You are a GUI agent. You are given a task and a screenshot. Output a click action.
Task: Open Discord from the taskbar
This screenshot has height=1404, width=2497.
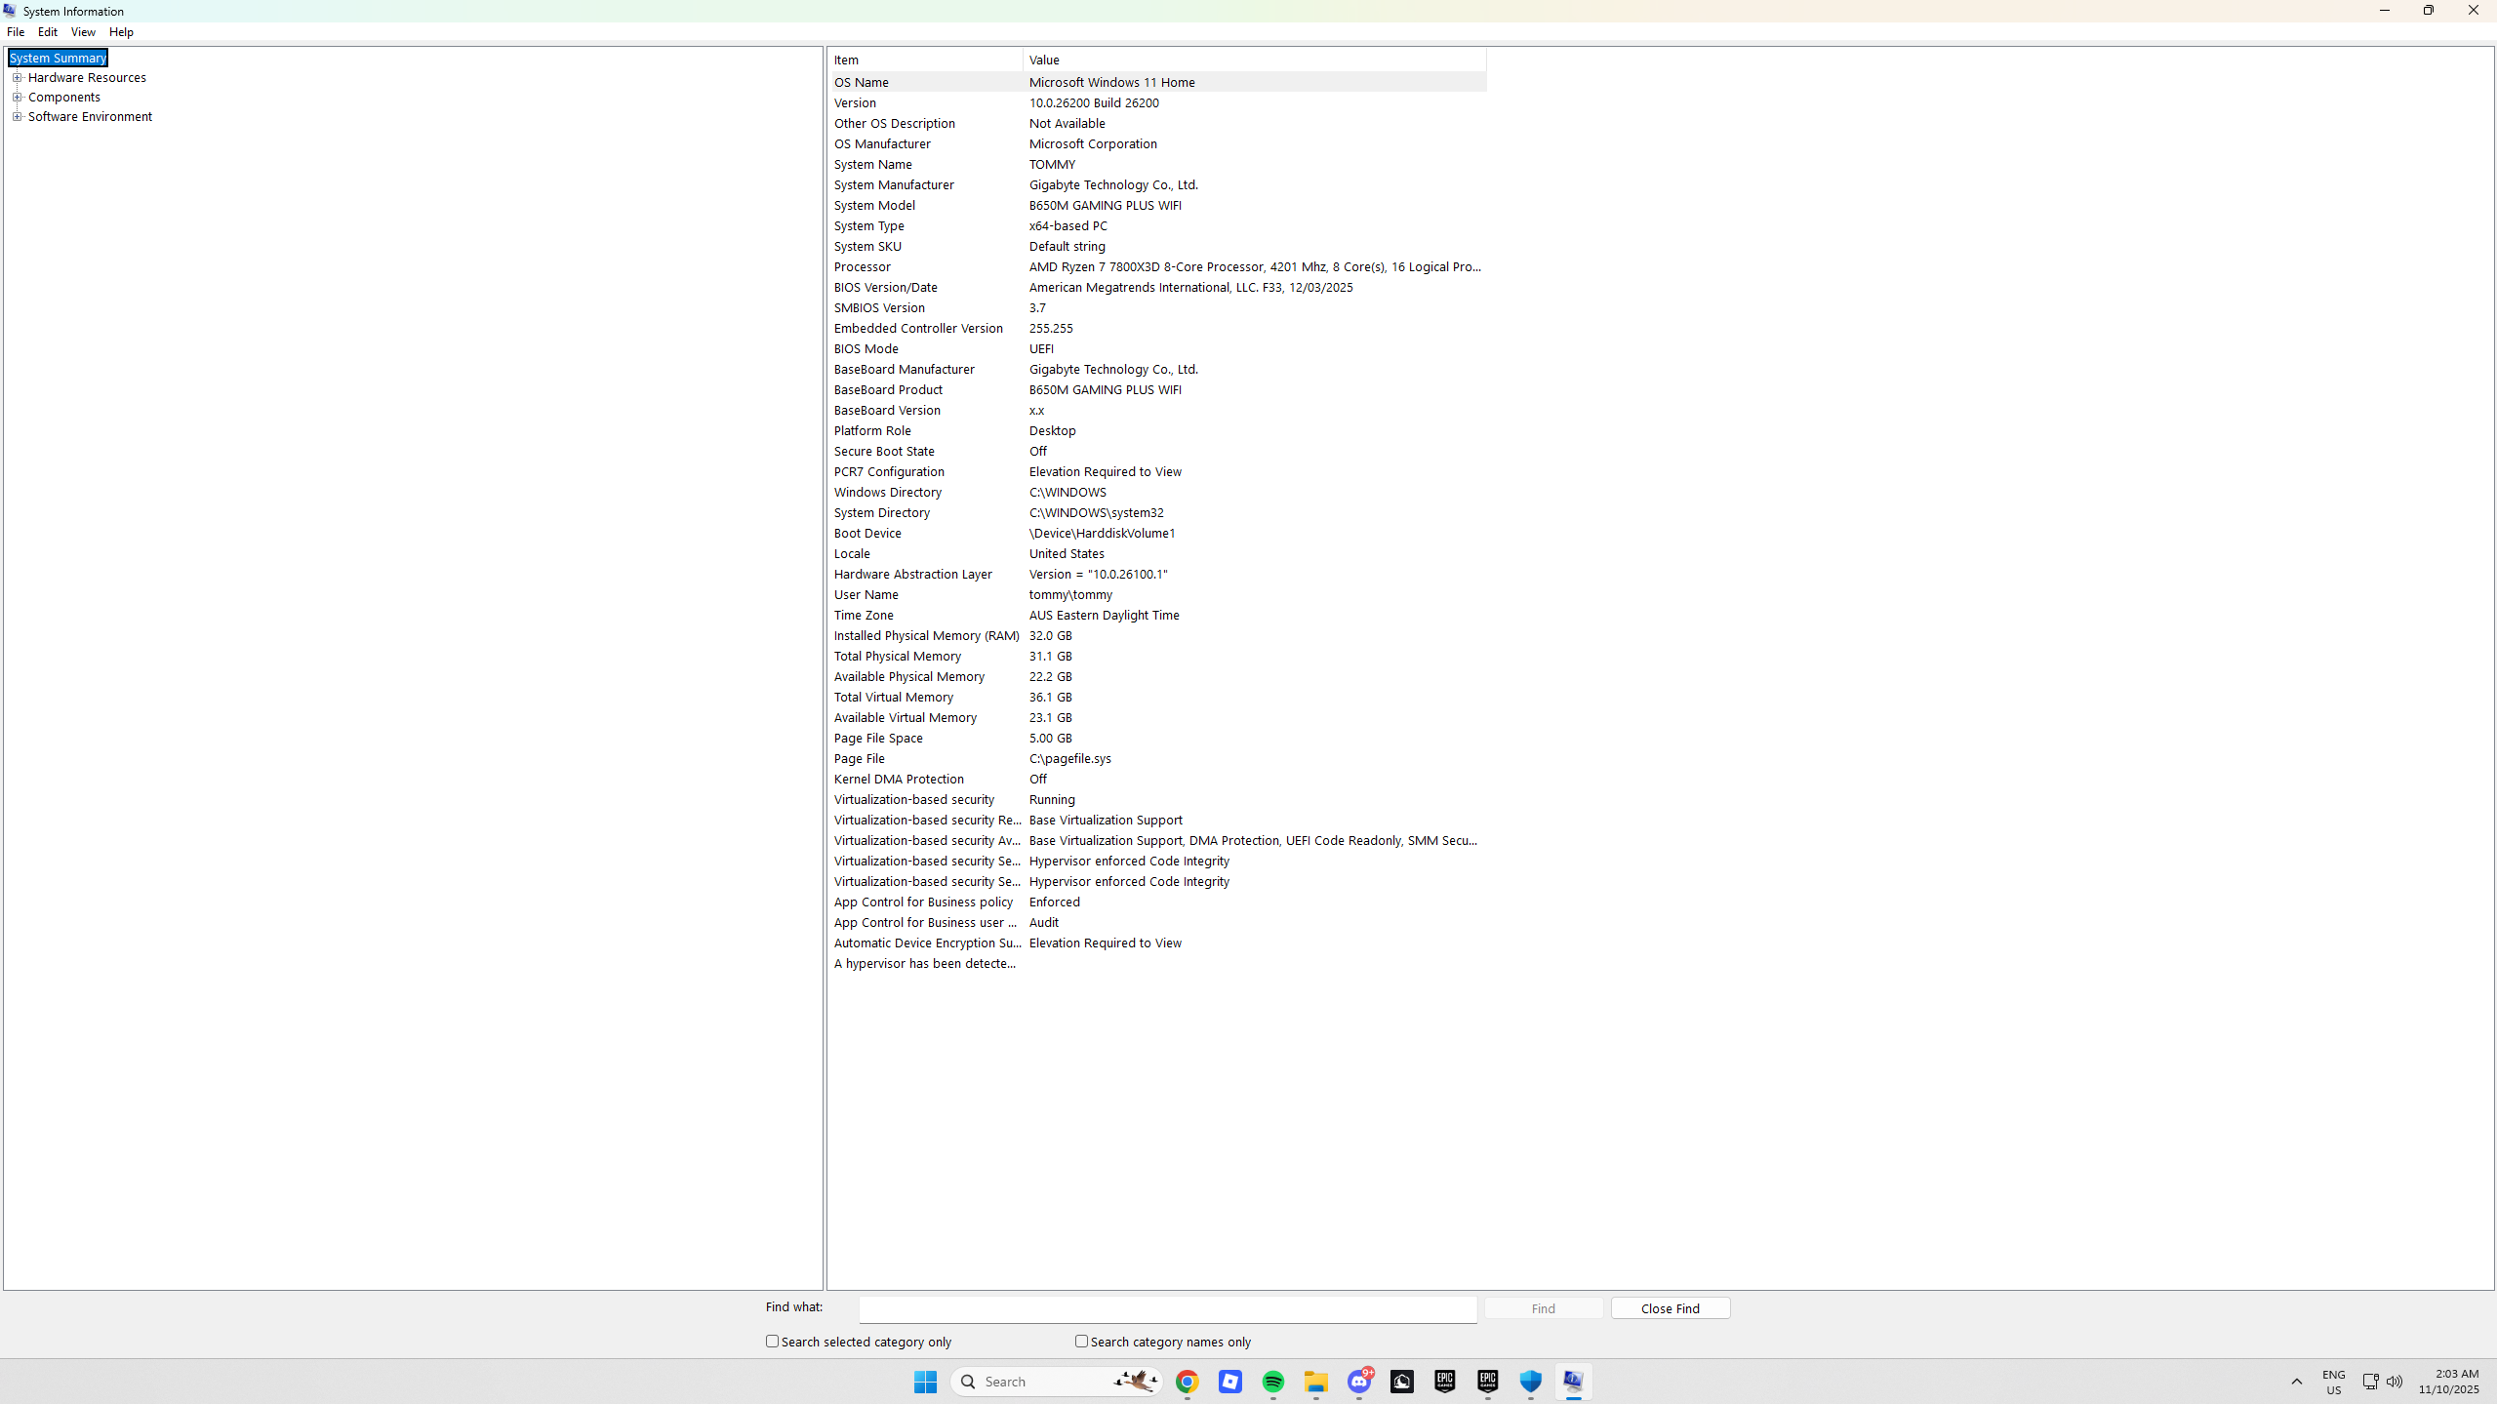(x=1359, y=1382)
